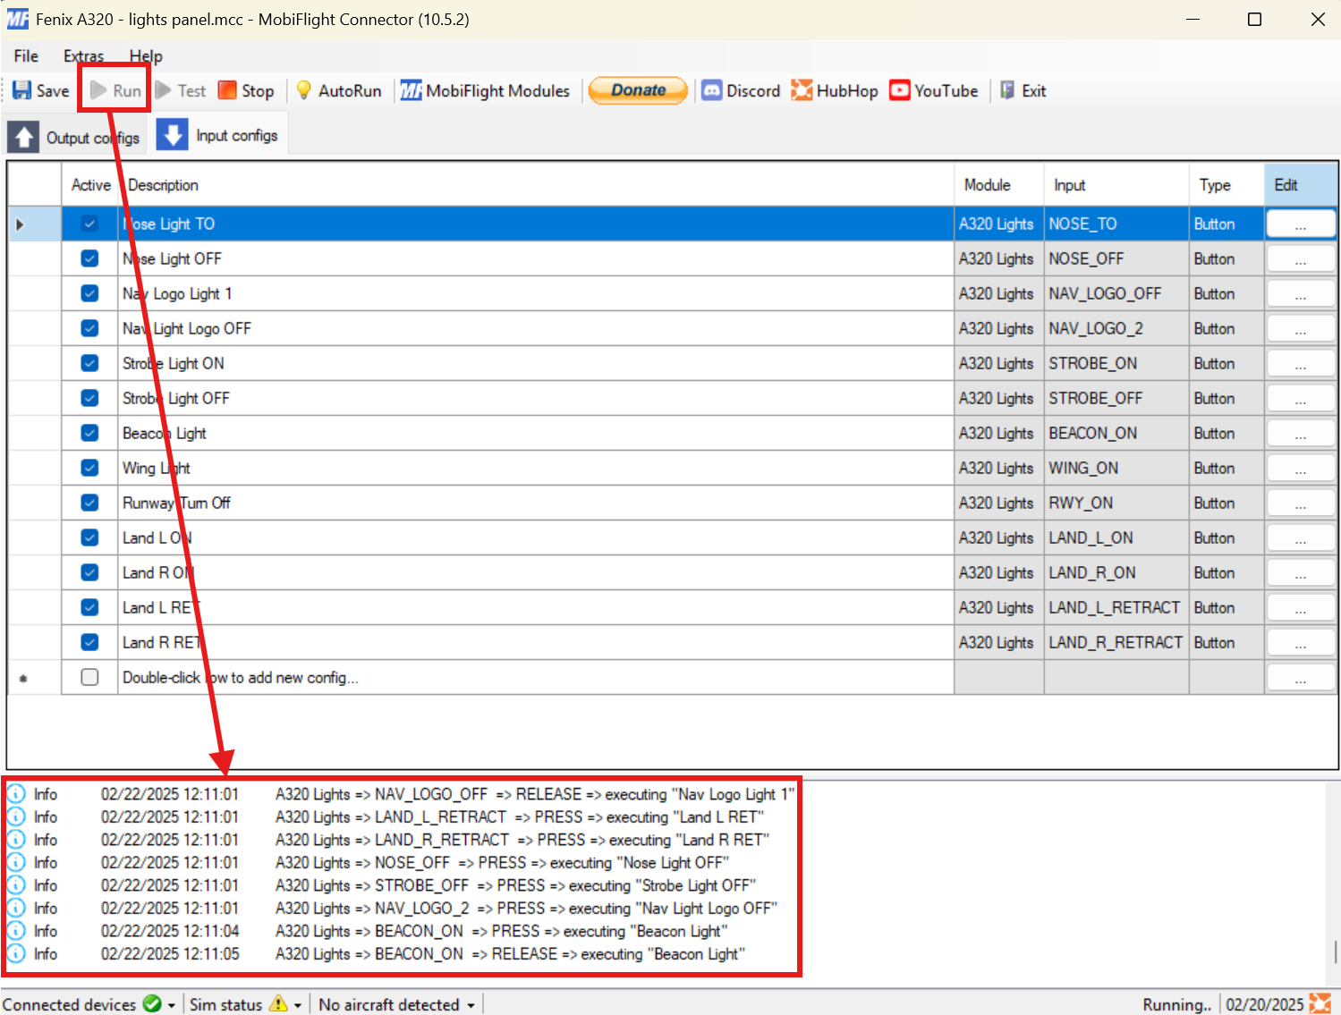
Task: Switch to the Input configs tab
Action: coord(218,135)
